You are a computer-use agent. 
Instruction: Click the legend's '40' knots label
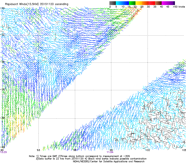pos(161,7)
